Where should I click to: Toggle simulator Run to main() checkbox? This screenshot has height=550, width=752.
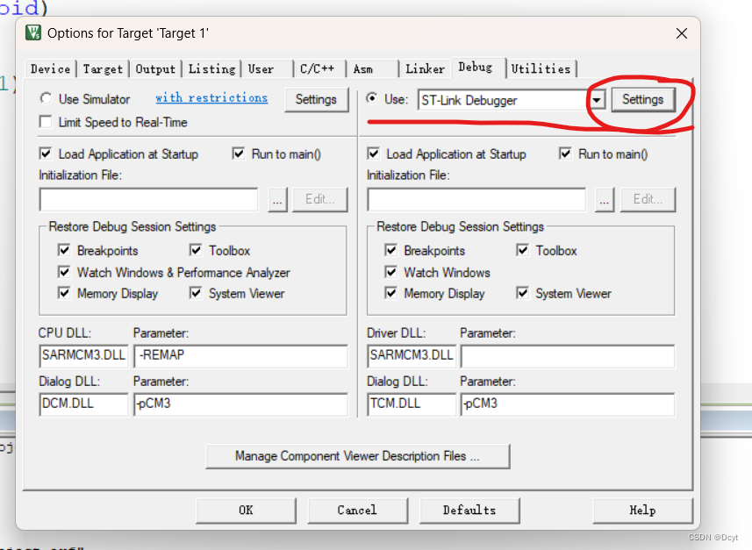239,154
